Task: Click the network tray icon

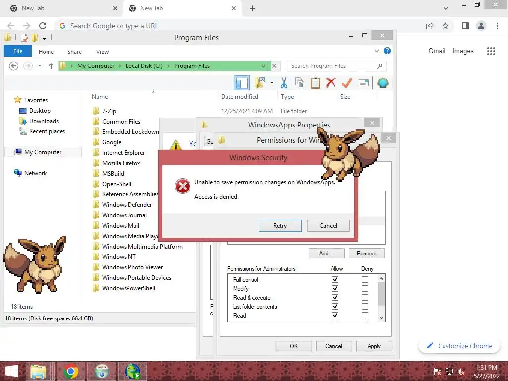Action: [449, 372]
